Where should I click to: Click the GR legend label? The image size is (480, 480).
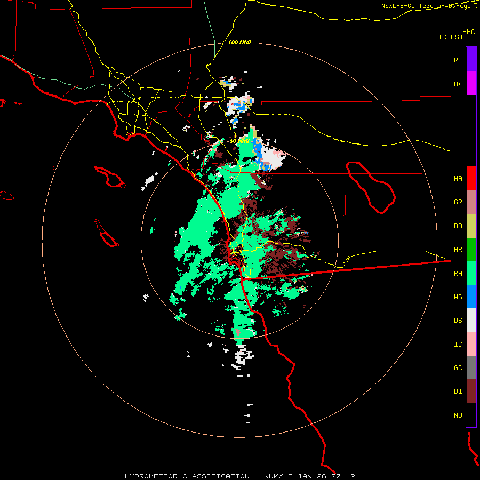pos(458,202)
